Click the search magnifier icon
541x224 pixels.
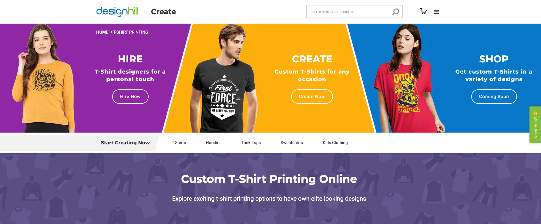coord(395,12)
